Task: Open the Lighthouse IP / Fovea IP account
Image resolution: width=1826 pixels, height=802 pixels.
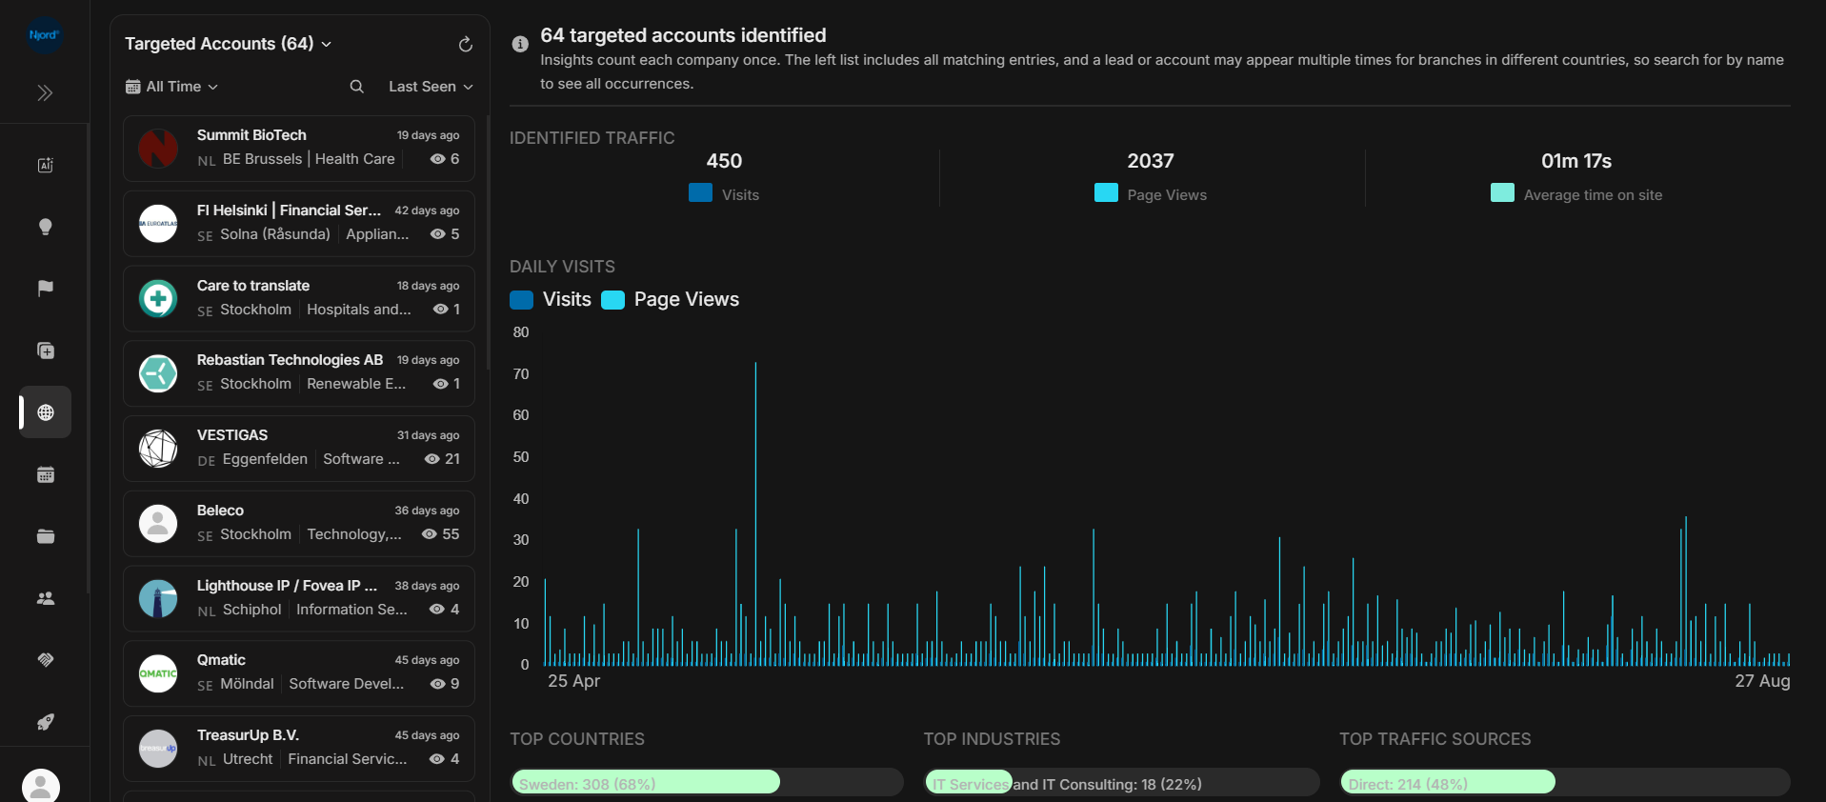Action: 299,599
